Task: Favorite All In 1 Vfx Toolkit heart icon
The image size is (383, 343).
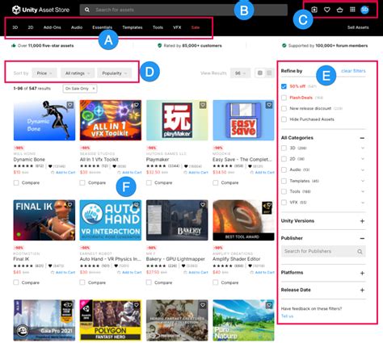Action: [x=137, y=105]
